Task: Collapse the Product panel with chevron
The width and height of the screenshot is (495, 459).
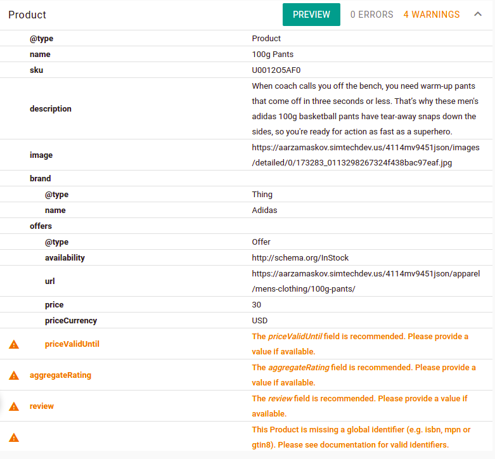Action: click(x=478, y=14)
